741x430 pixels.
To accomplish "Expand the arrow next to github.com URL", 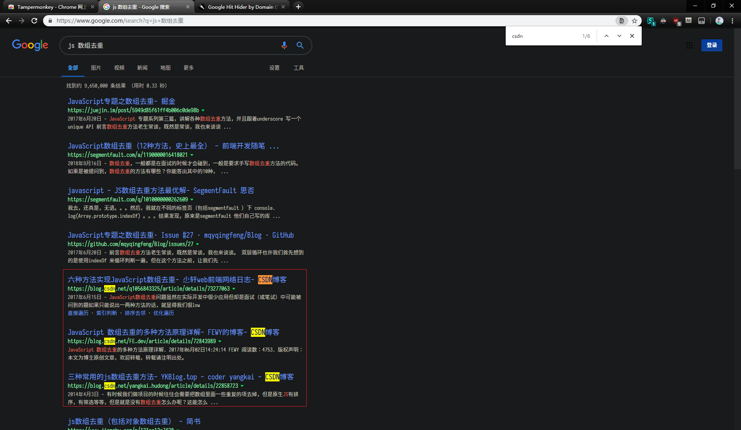I will pyautogui.click(x=197, y=244).
